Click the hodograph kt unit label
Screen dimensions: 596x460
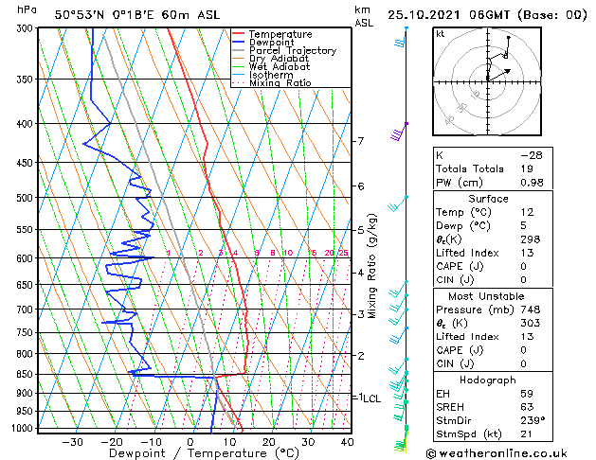[441, 34]
